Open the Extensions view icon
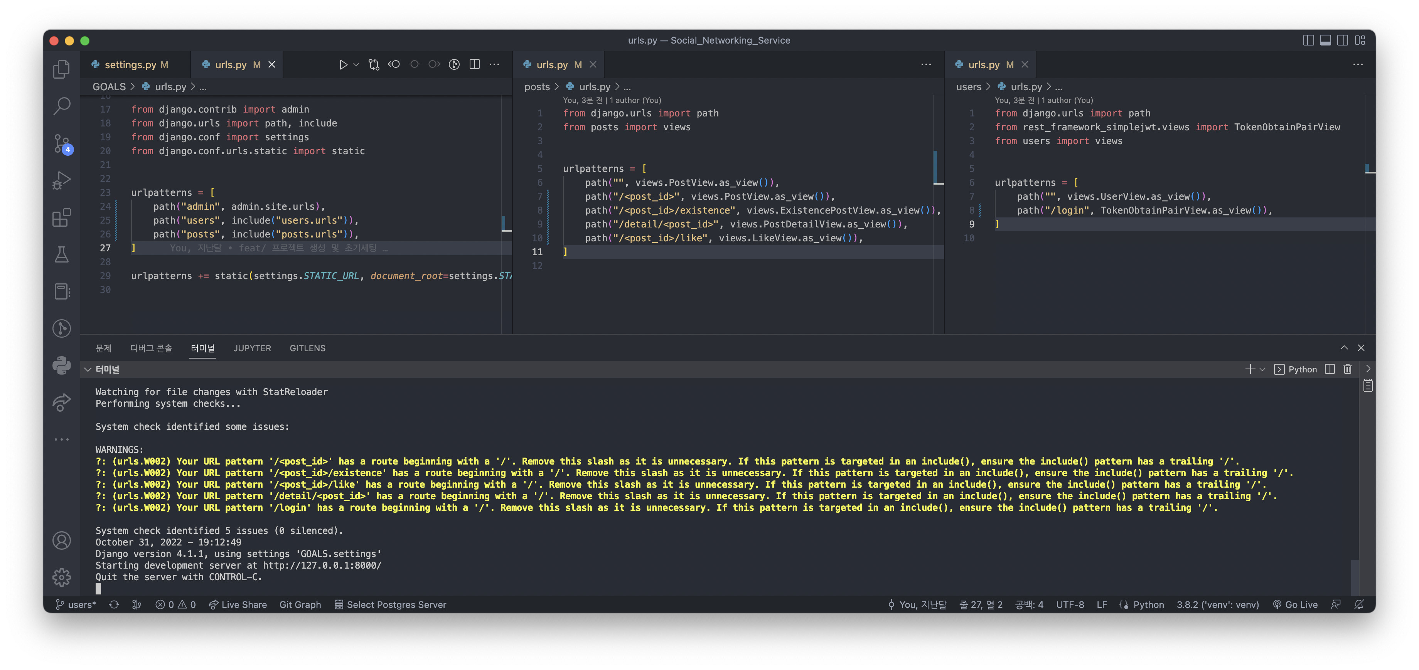This screenshot has width=1419, height=670. (61, 217)
